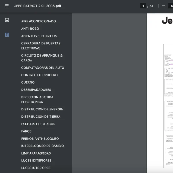Open INTERBLOQUEO DE CAMBIO bookmark
173x173 pixels.
(x=43, y=146)
